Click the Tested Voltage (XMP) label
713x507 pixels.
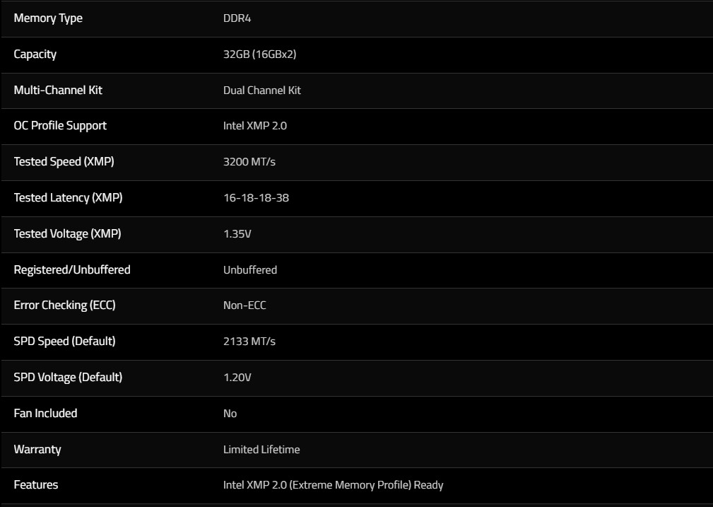tap(67, 233)
